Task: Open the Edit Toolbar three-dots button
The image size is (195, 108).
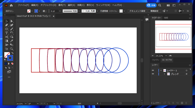Action: [x=9, y=77]
